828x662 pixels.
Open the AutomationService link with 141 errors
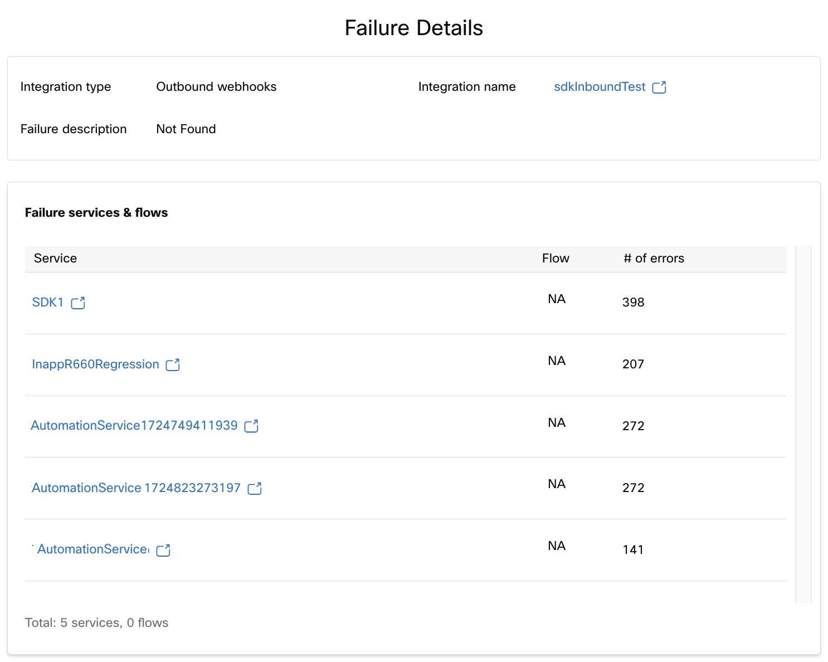coord(92,549)
